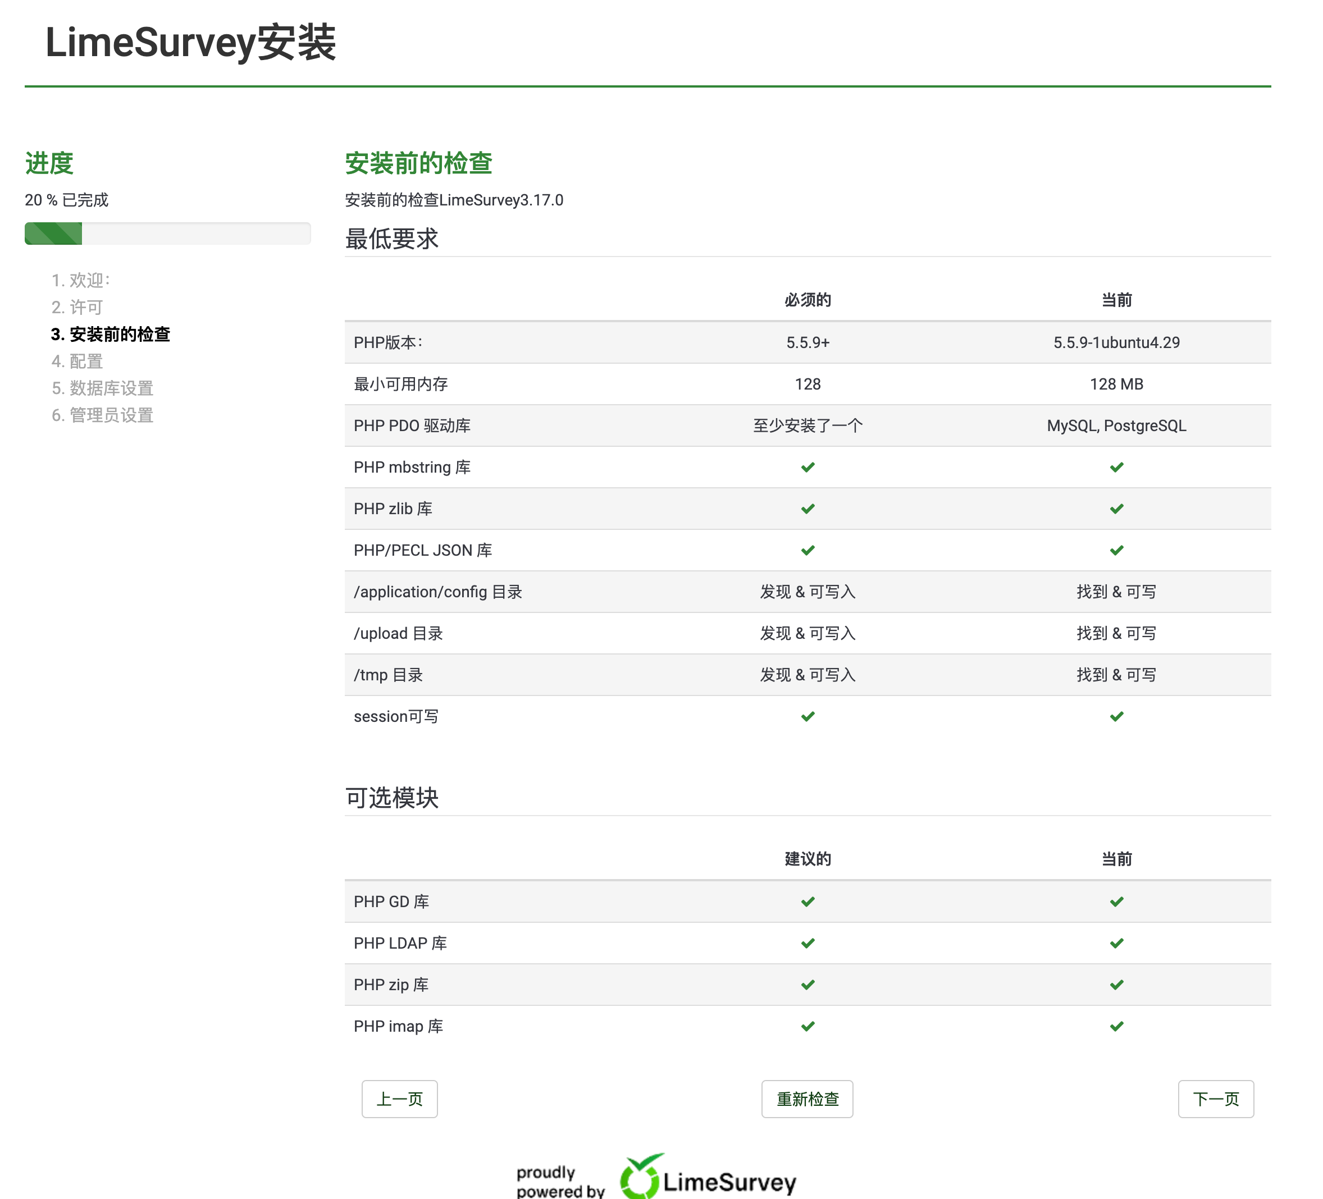Select step 2 许可 in progress list

[77, 307]
